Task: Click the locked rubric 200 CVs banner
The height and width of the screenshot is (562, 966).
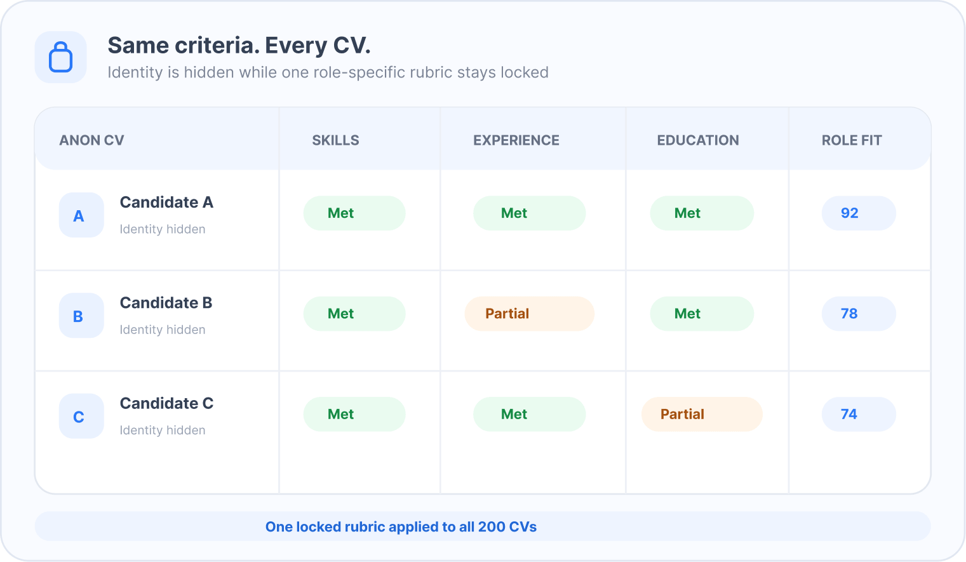Action: [x=483, y=526]
